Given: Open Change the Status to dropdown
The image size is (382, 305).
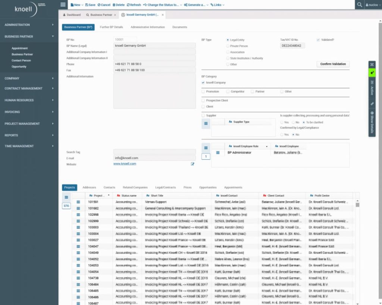Looking at the screenshot, I should [163, 5].
